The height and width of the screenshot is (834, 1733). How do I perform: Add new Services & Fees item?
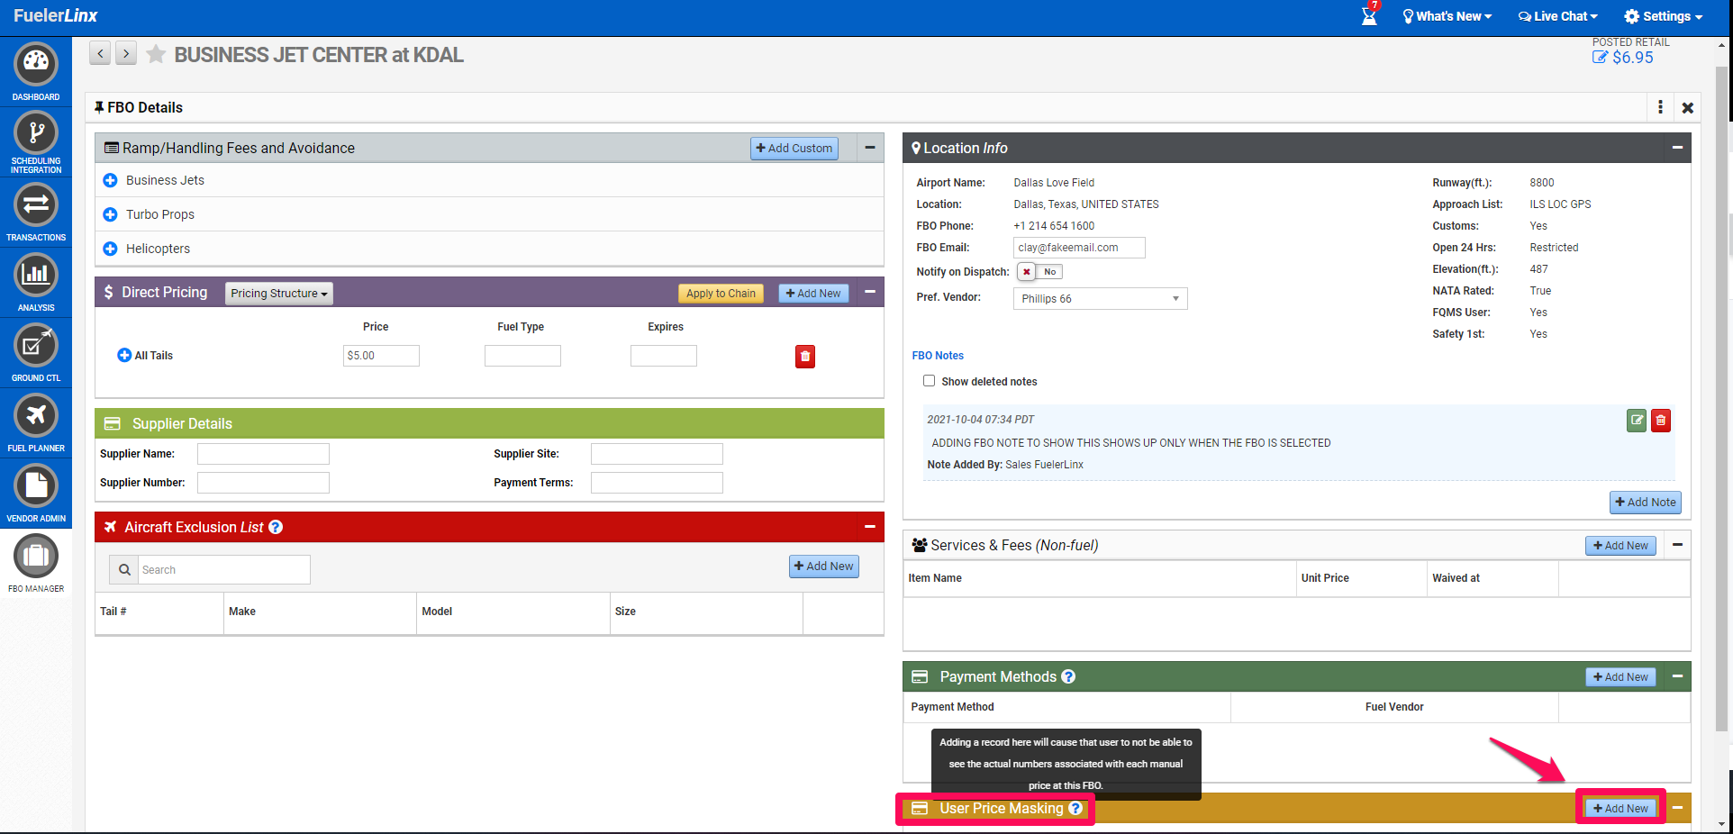point(1620,546)
